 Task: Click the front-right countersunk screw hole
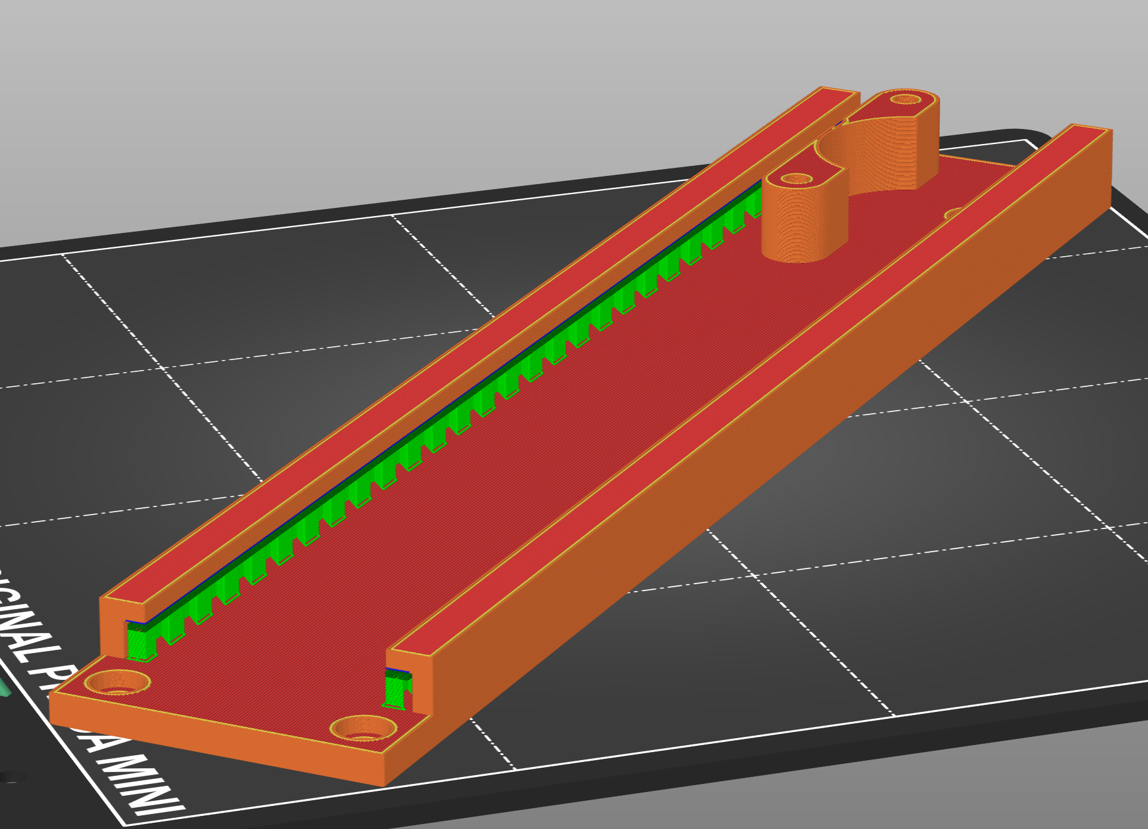pos(363,728)
